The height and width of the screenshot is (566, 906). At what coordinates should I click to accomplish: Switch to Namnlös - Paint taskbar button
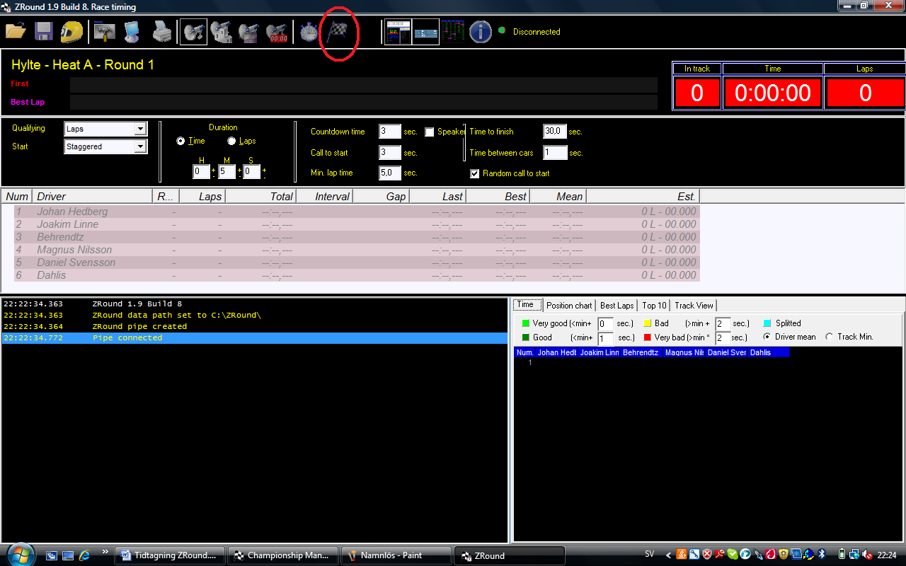click(x=396, y=555)
